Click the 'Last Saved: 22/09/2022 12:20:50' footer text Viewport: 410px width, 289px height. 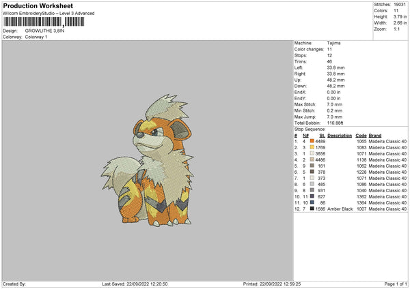coord(135,284)
